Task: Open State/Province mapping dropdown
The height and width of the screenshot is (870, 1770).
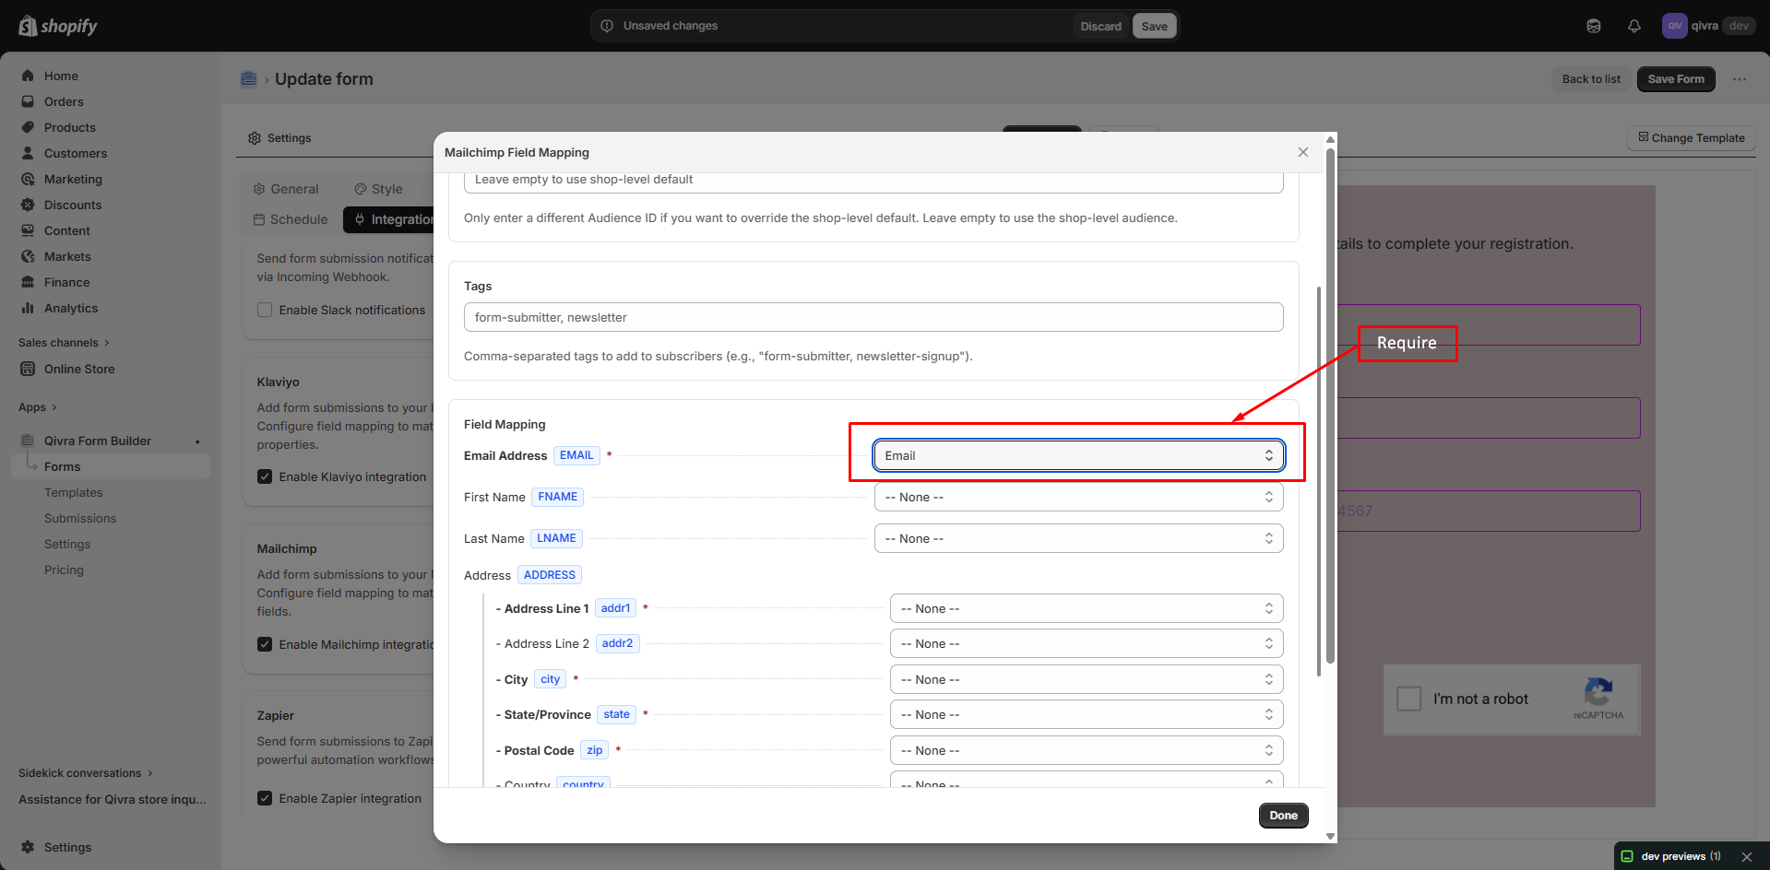Action: click(x=1087, y=714)
